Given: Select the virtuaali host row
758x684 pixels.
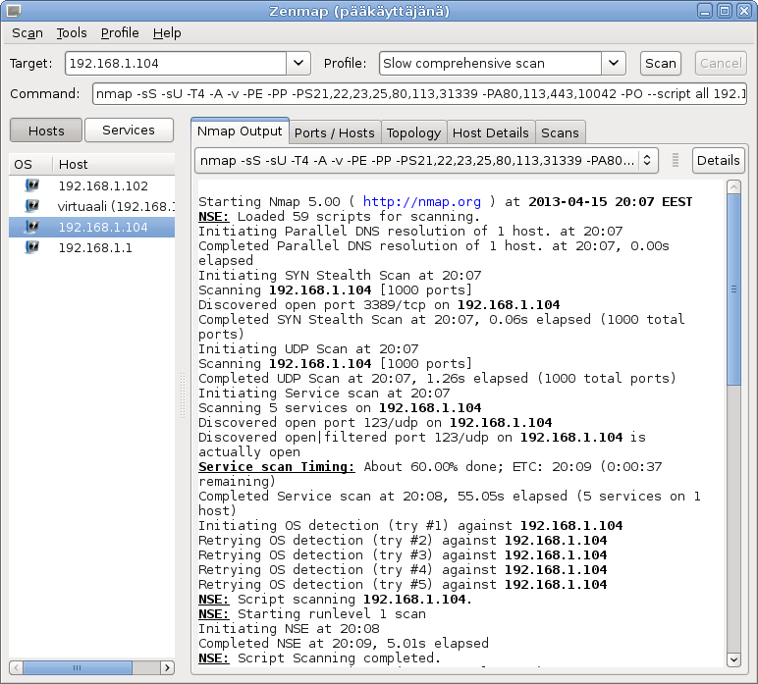Looking at the screenshot, I should [x=92, y=207].
